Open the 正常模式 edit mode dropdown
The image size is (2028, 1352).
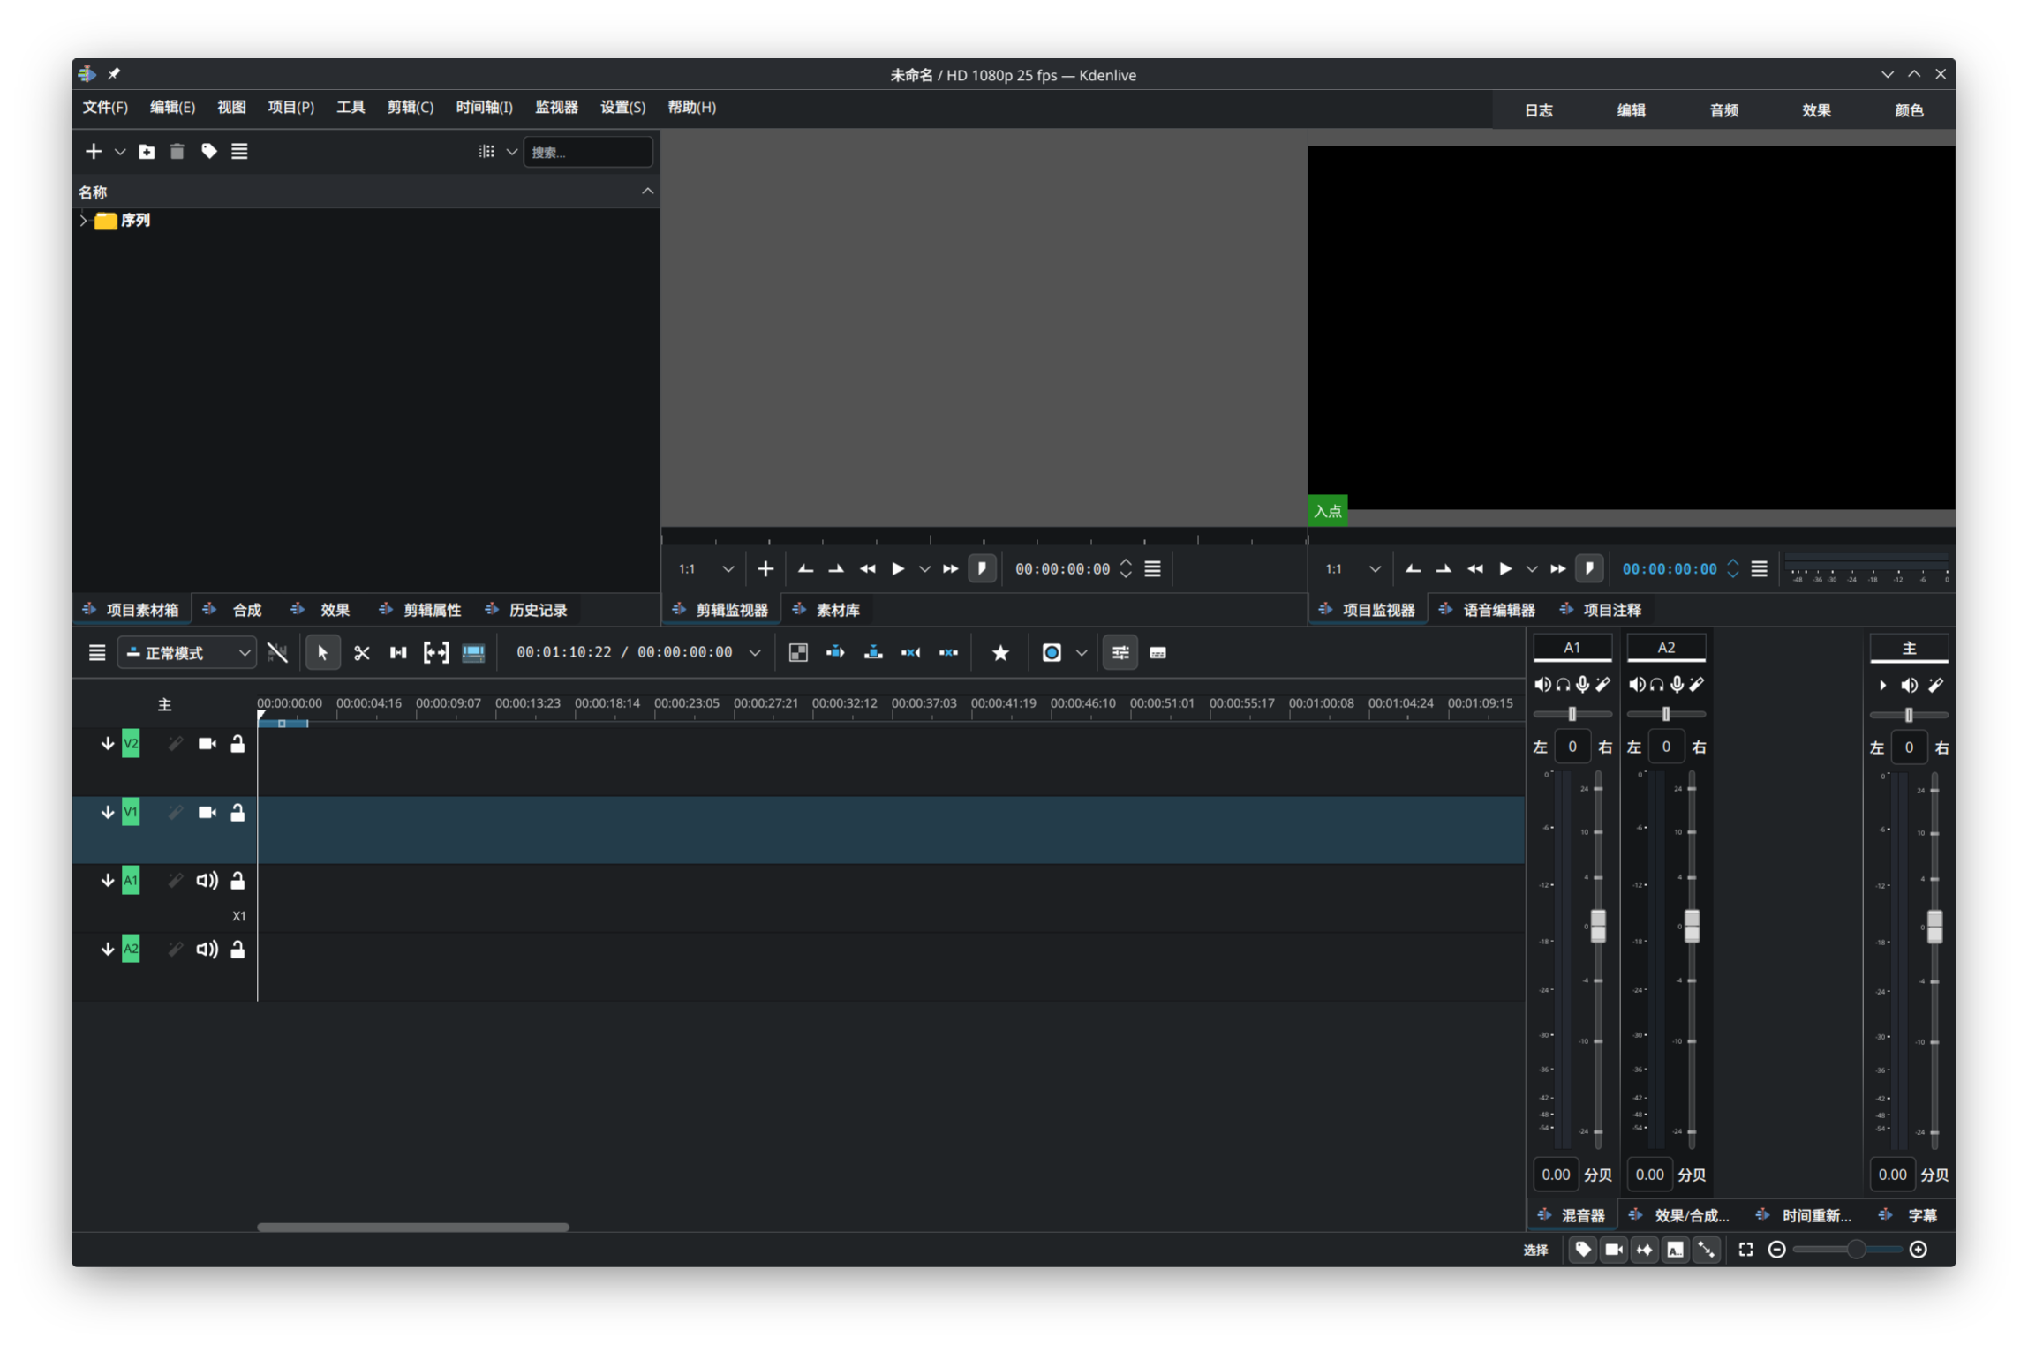[x=187, y=653]
